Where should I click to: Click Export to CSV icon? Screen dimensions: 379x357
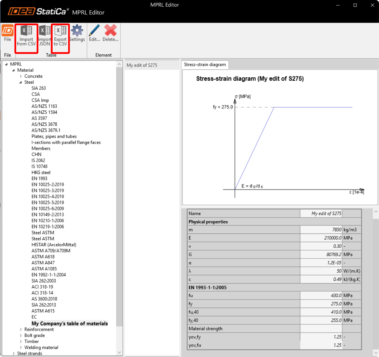coord(60,30)
